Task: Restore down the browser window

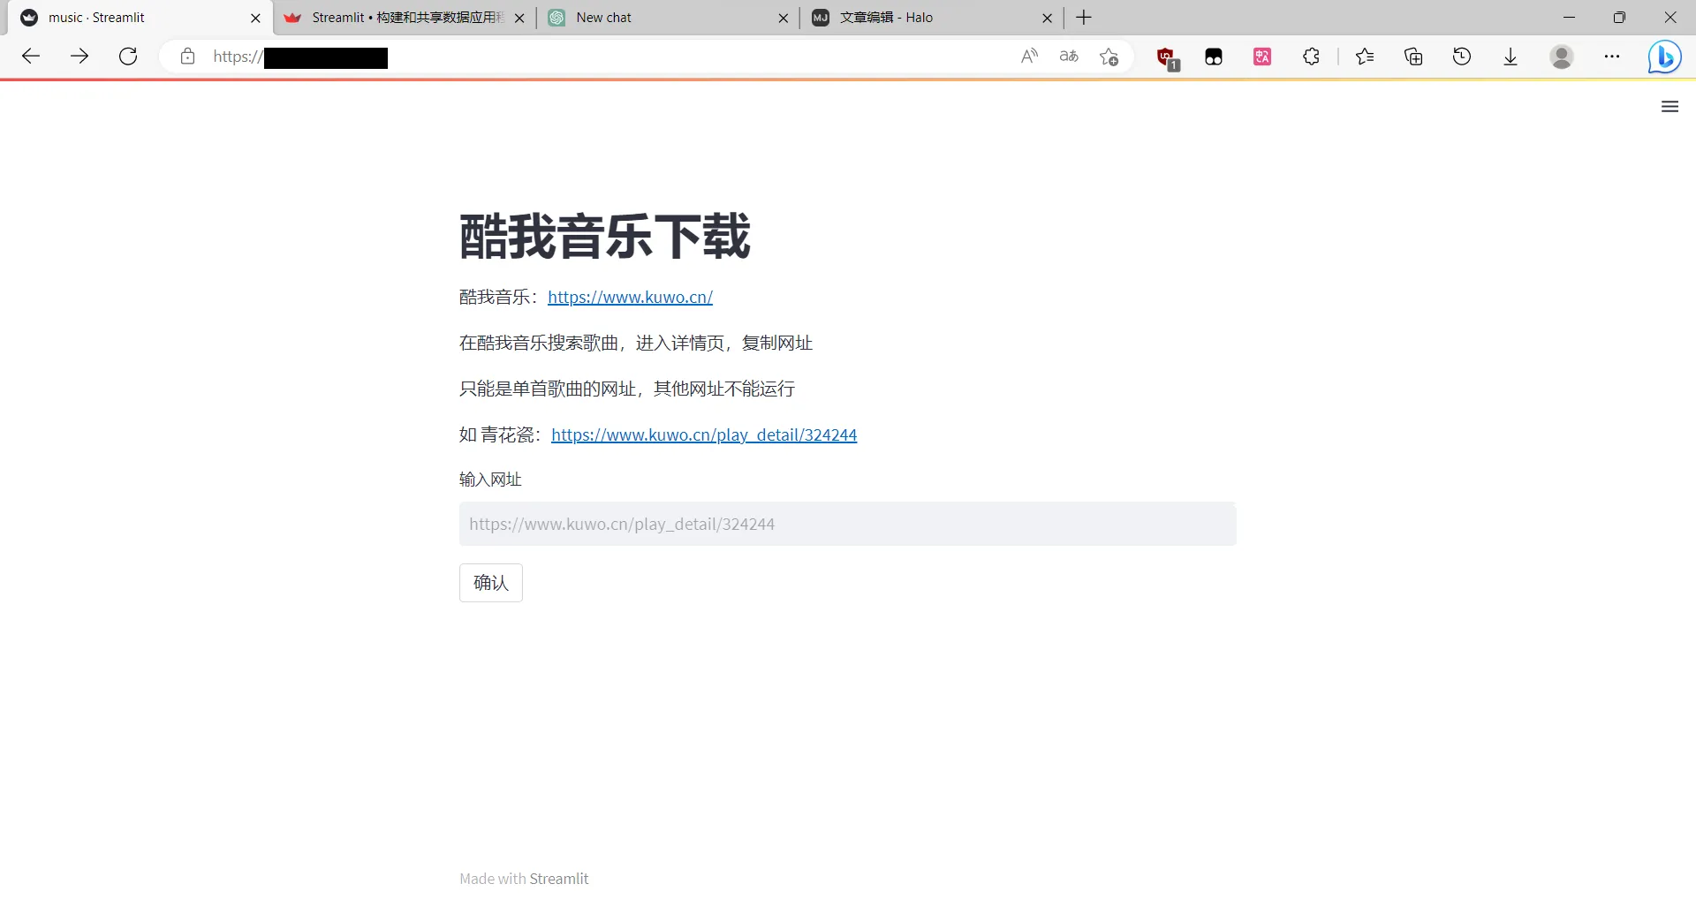Action: [1619, 18]
